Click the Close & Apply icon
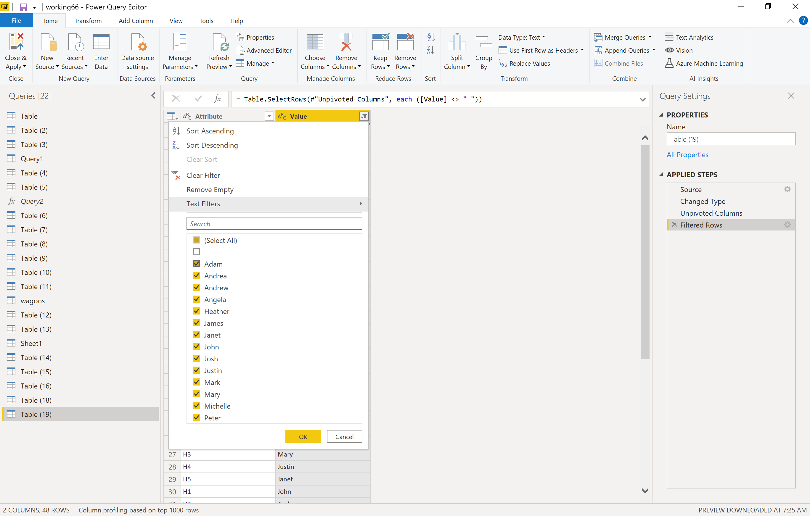The height and width of the screenshot is (516, 810). [16, 42]
